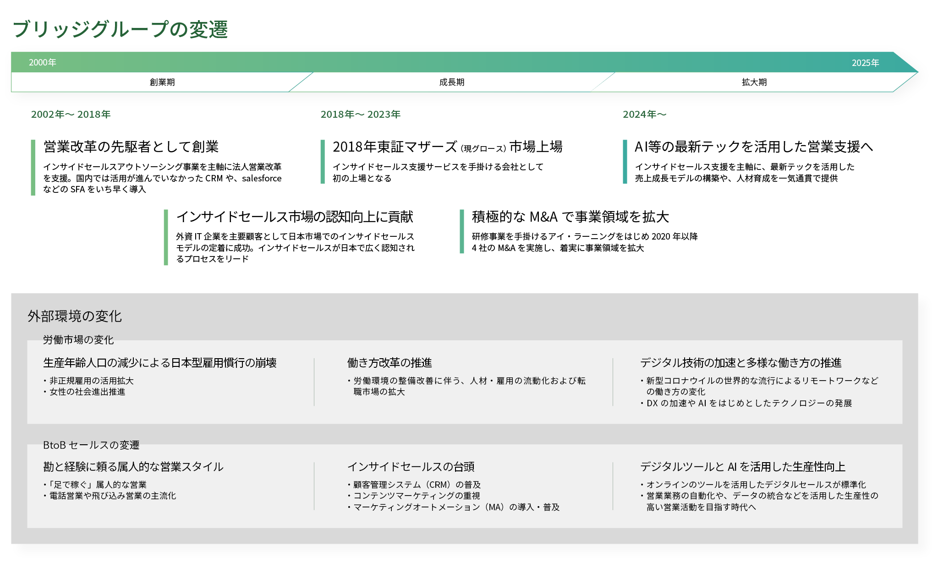Click the green gradient strip of the timeline
Screen dimensions: 938x562
(458, 63)
